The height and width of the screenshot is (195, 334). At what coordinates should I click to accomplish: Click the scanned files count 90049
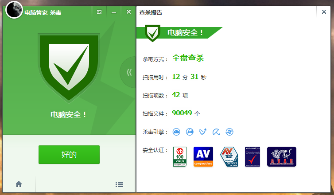pos(182,113)
